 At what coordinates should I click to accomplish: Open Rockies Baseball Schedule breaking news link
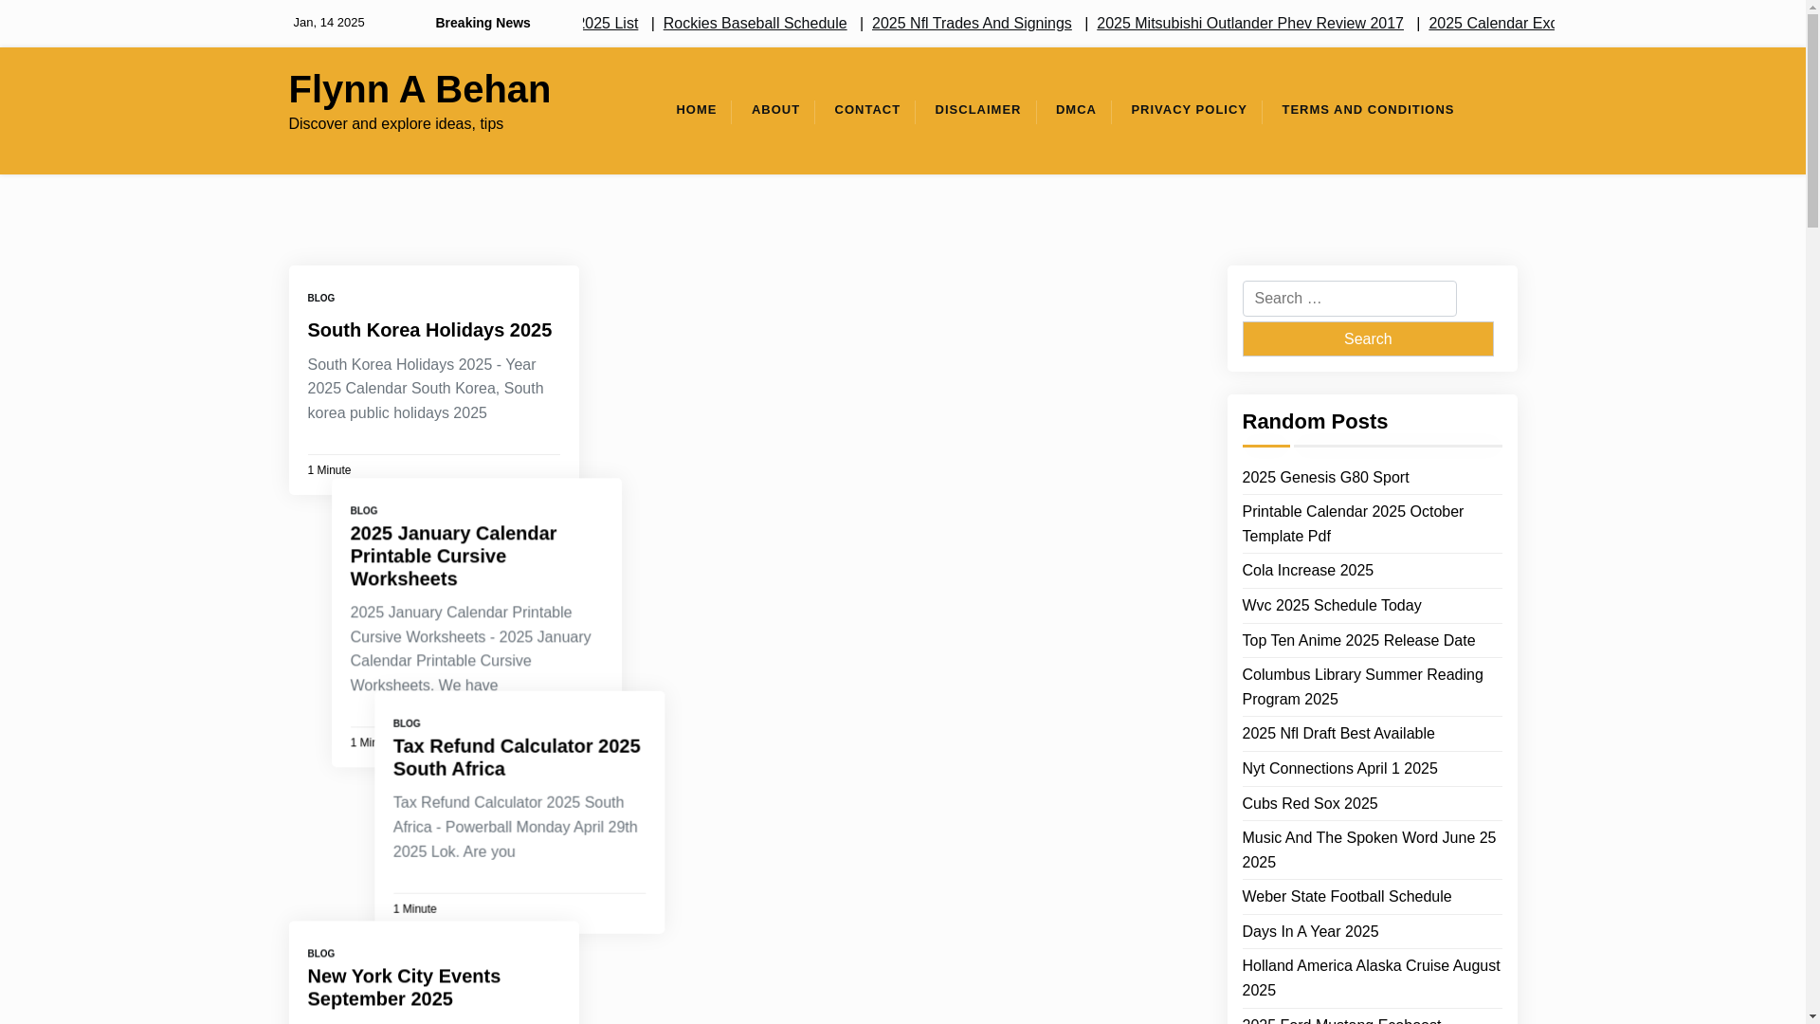point(755,23)
